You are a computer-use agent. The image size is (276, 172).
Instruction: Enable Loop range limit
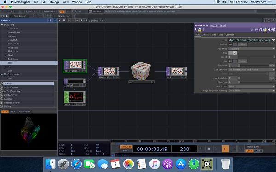coord(249,151)
